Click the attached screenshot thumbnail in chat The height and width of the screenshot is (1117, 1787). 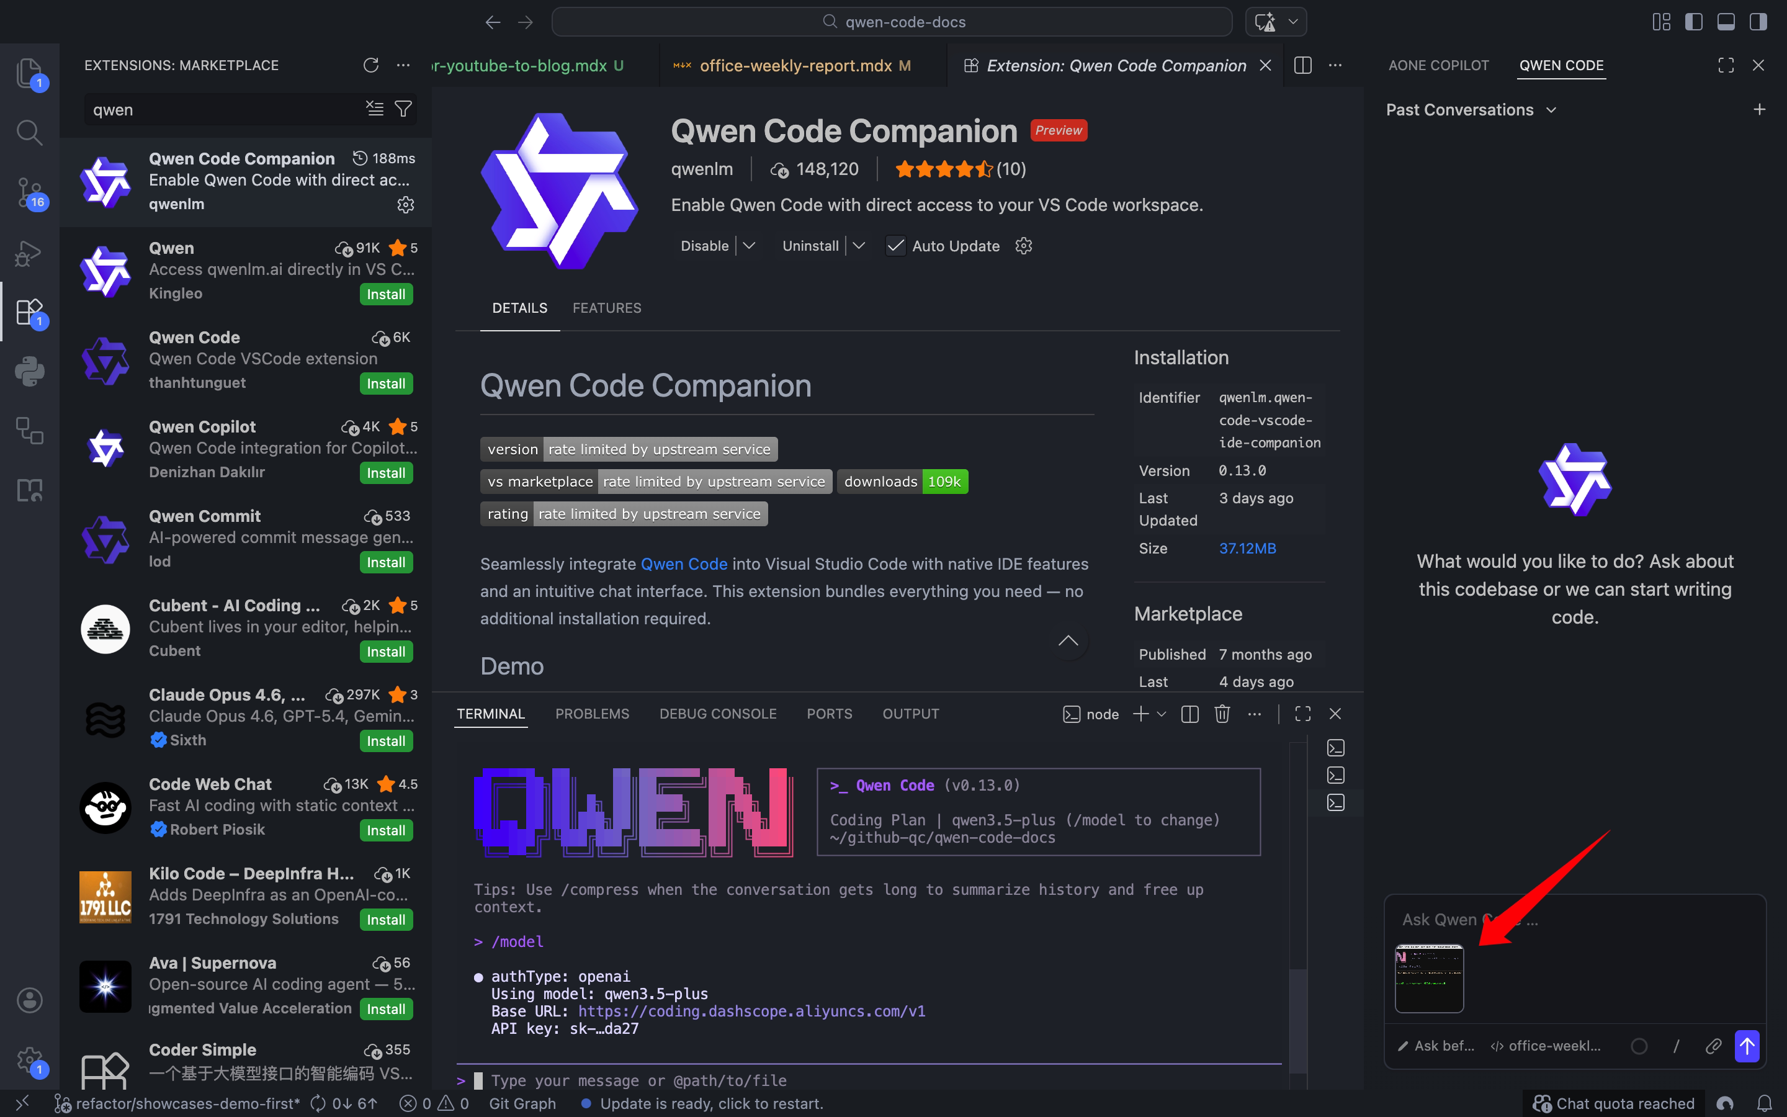(1429, 977)
